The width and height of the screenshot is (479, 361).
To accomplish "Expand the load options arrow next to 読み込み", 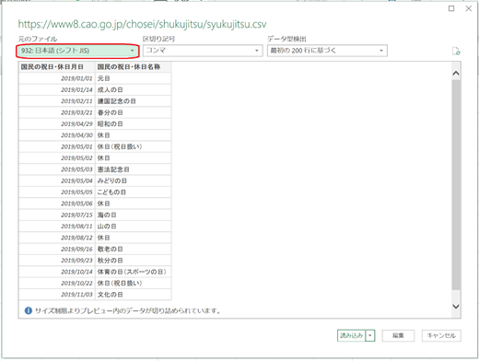I will (370, 335).
